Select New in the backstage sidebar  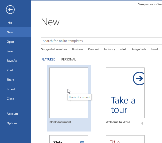(x=10, y=32)
